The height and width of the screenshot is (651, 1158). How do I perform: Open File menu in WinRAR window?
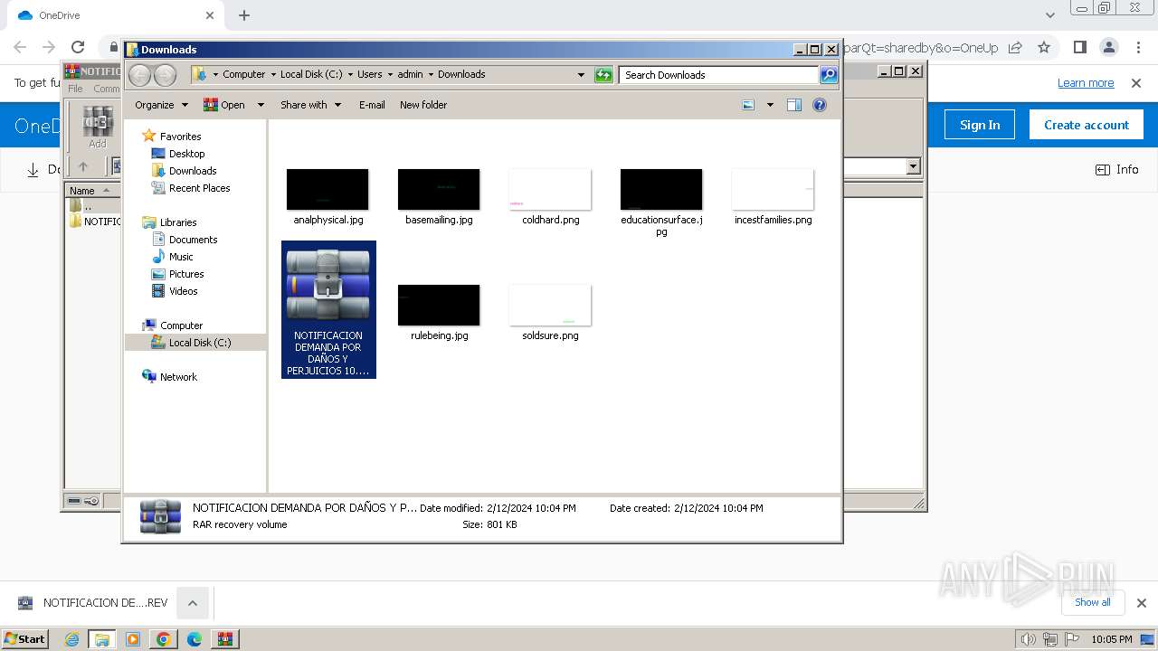click(75, 89)
